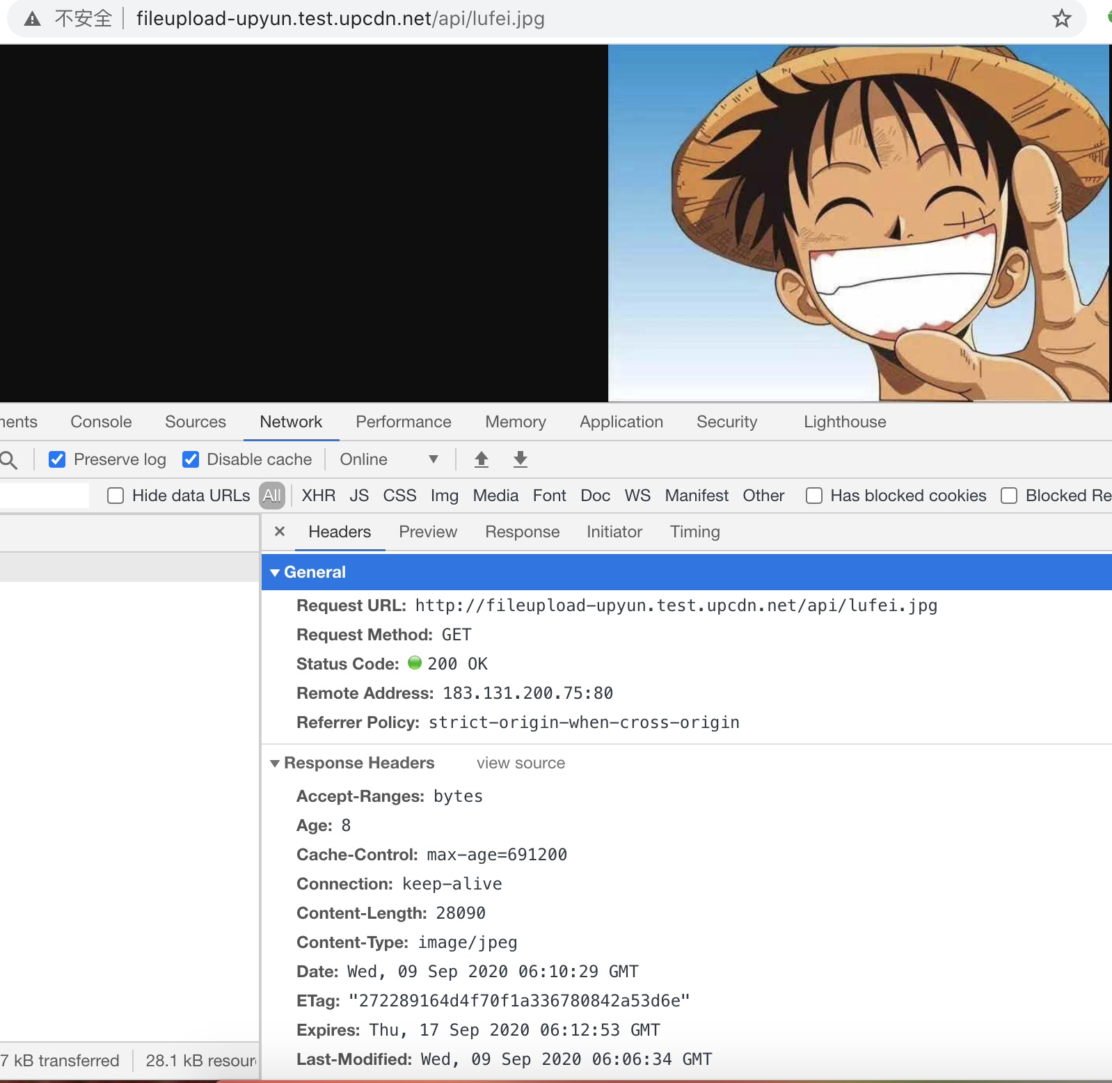Click the ETag header value
Image resolution: width=1112 pixels, height=1083 pixels.
(x=519, y=1001)
